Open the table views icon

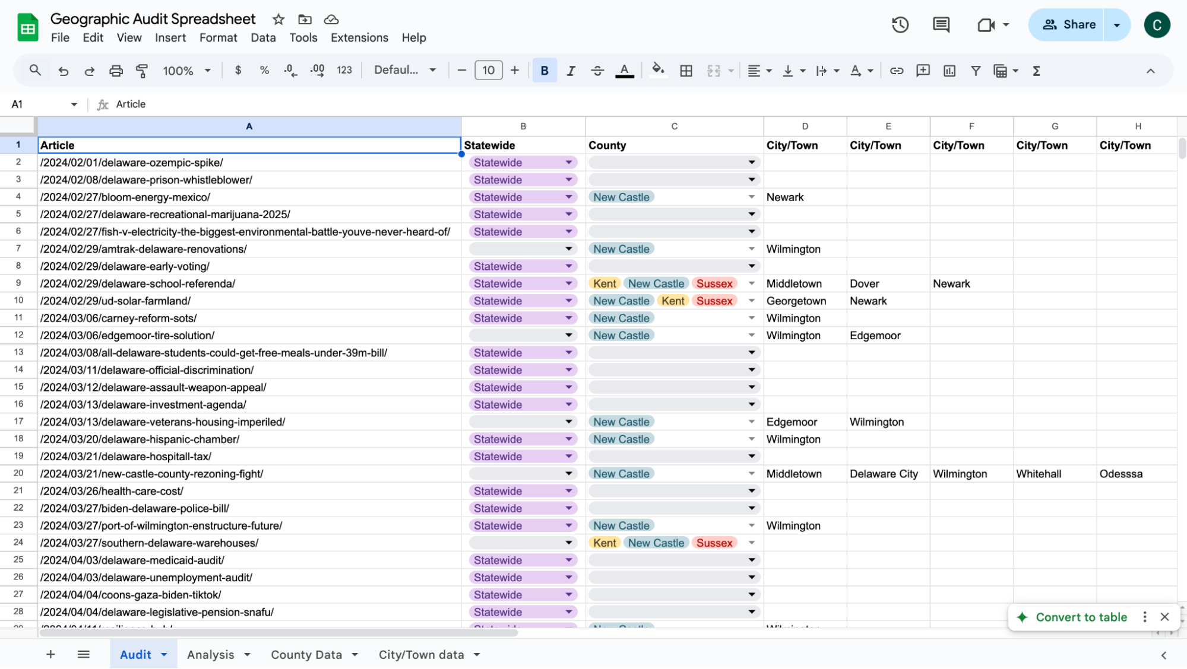click(1006, 71)
